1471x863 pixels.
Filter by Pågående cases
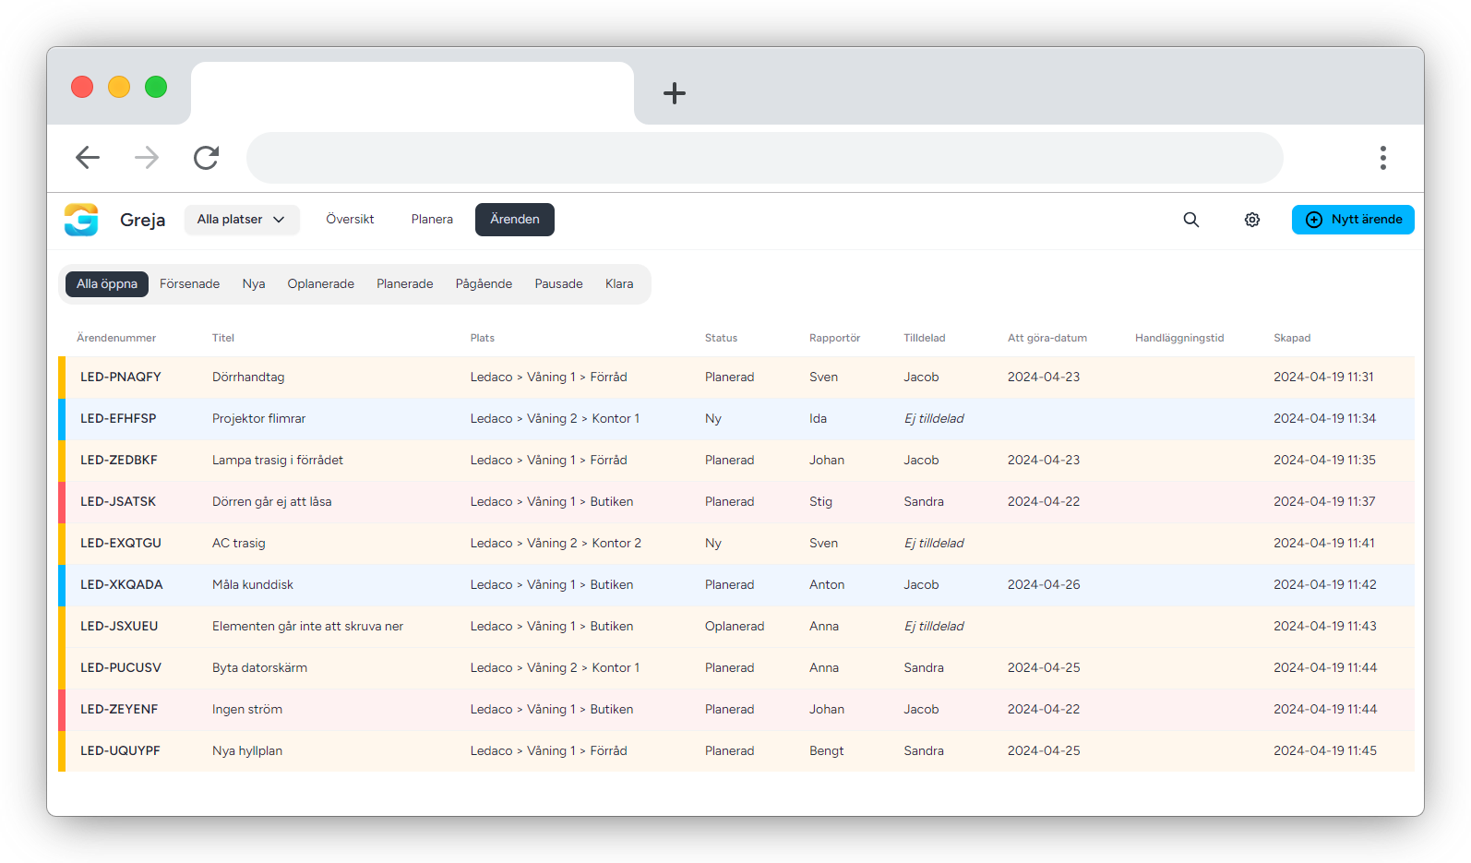pyautogui.click(x=484, y=284)
